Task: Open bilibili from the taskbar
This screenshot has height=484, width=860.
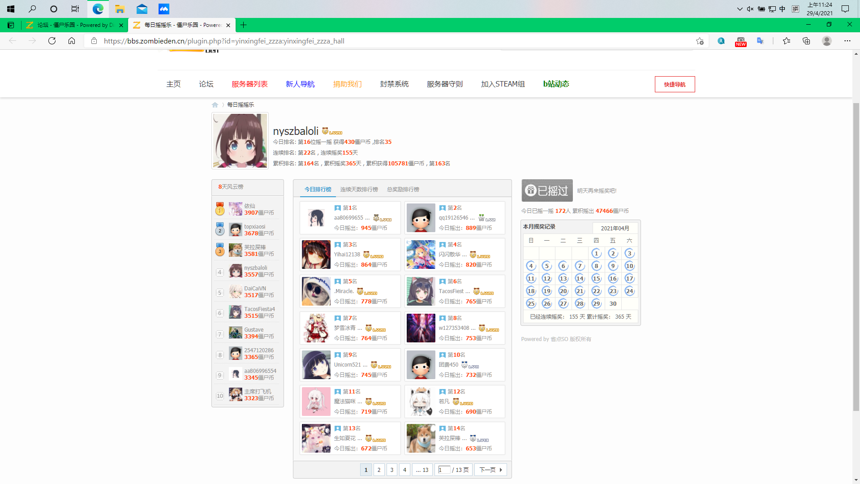Action: (164, 9)
